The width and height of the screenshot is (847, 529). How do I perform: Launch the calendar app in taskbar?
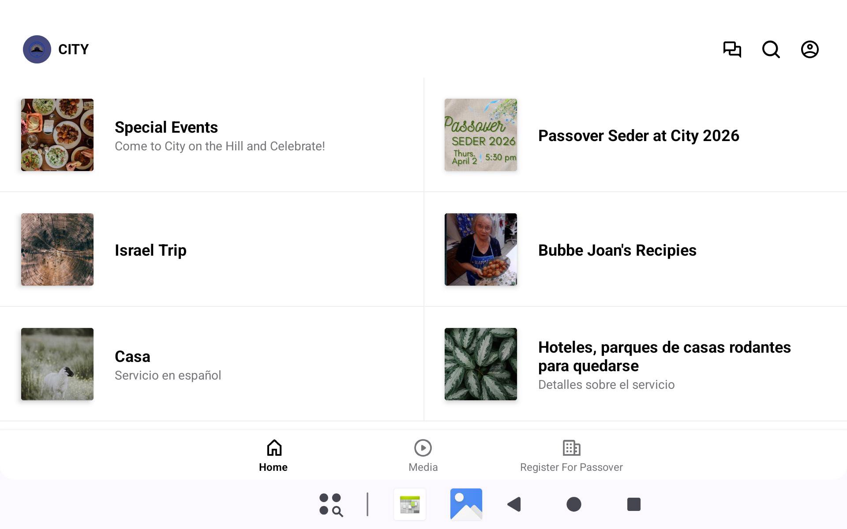pos(410,504)
